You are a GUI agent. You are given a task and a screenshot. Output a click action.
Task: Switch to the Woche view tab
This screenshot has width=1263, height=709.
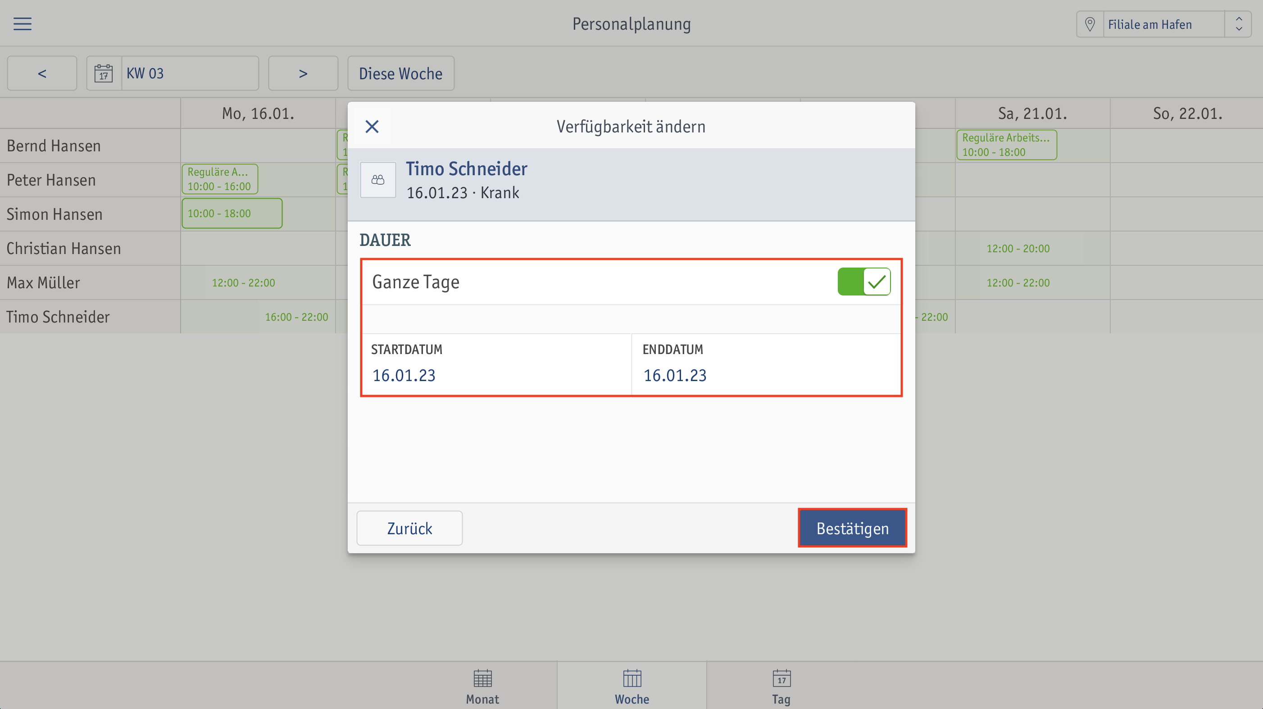pyautogui.click(x=631, y=686)
